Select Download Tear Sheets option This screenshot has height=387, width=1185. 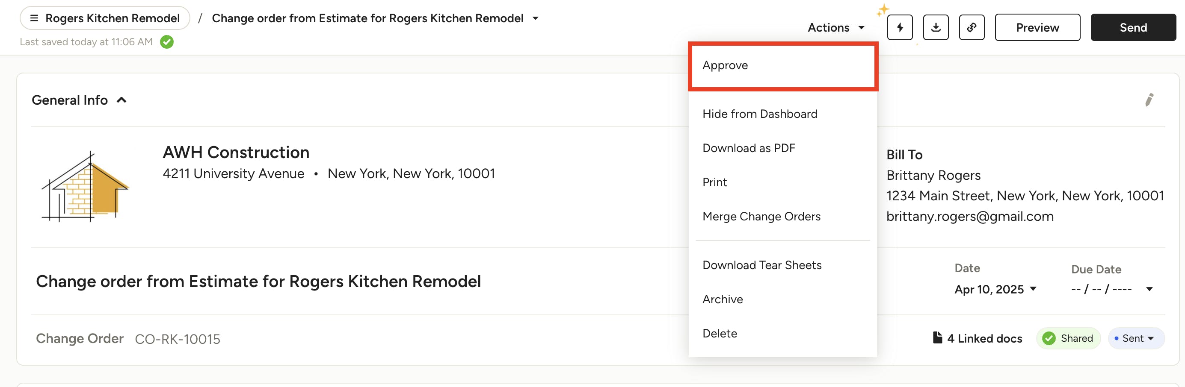click(x=761, y=265)
